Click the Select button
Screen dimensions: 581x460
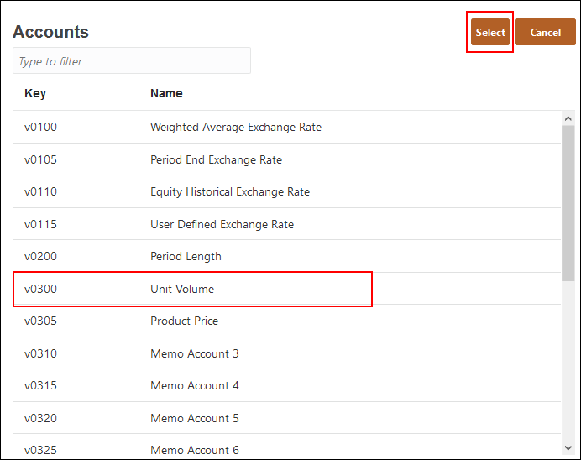489,32
